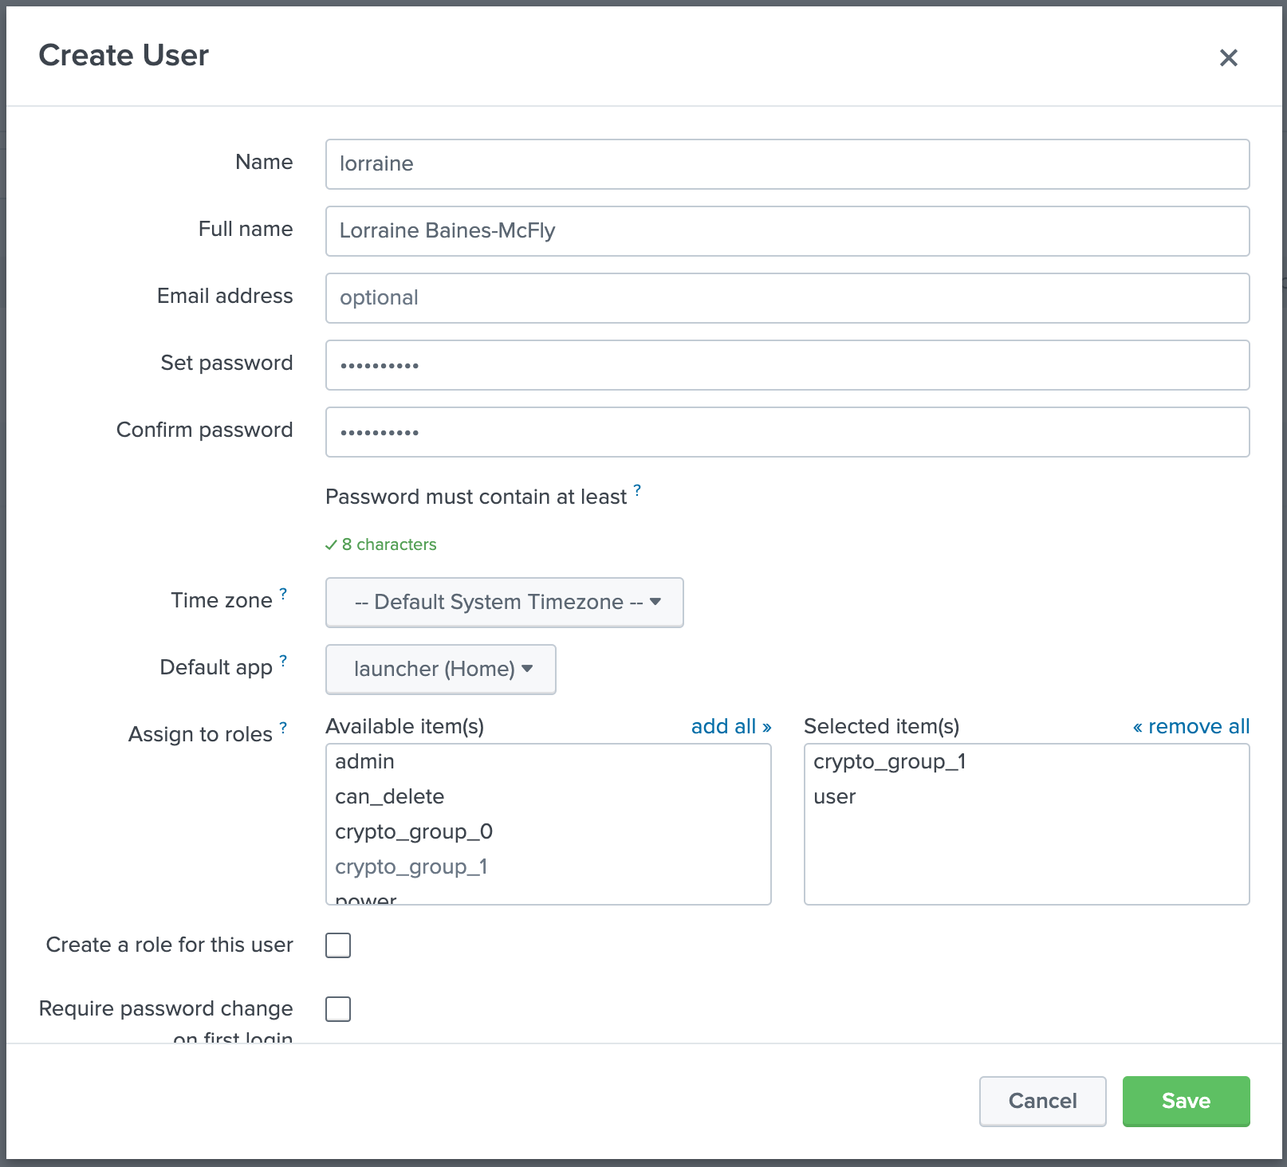Remove user role from selected items
Screen dimensions: 1287x1167
[1026, 796]
